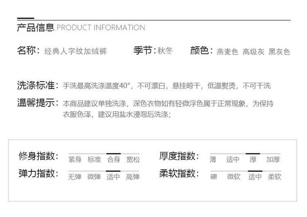This screenshot has width=307, height=217.
Task: Select 微软 on the softness scale
Action: tap(234, 177)
